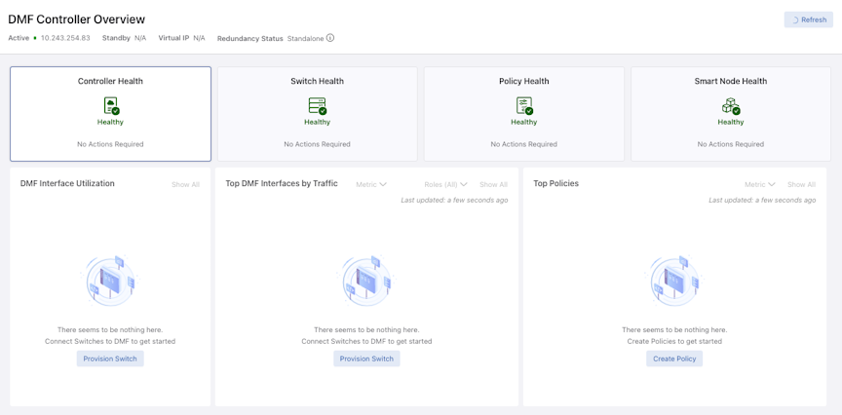
Task: Open Metric dropdown in Top Policies
Action: (x=760, y=184)
